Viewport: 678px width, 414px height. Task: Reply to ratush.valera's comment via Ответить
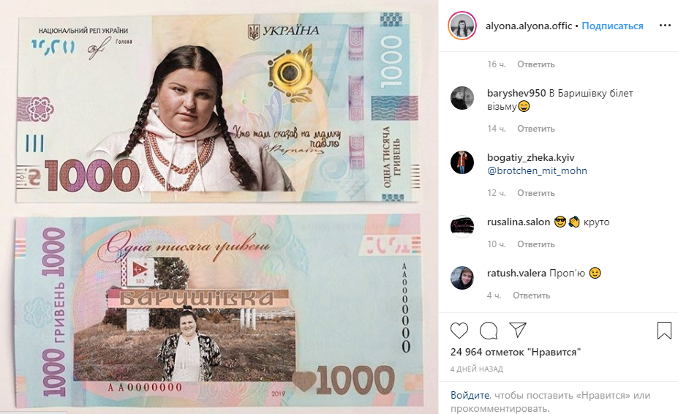coord(532,296)
